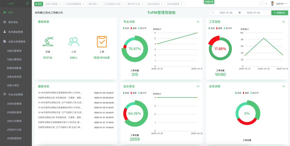Toggle eye icon on 全优润滑 panel
This screenshot has height=146, width=290.
pyautogui.click(x=283, y=86)
